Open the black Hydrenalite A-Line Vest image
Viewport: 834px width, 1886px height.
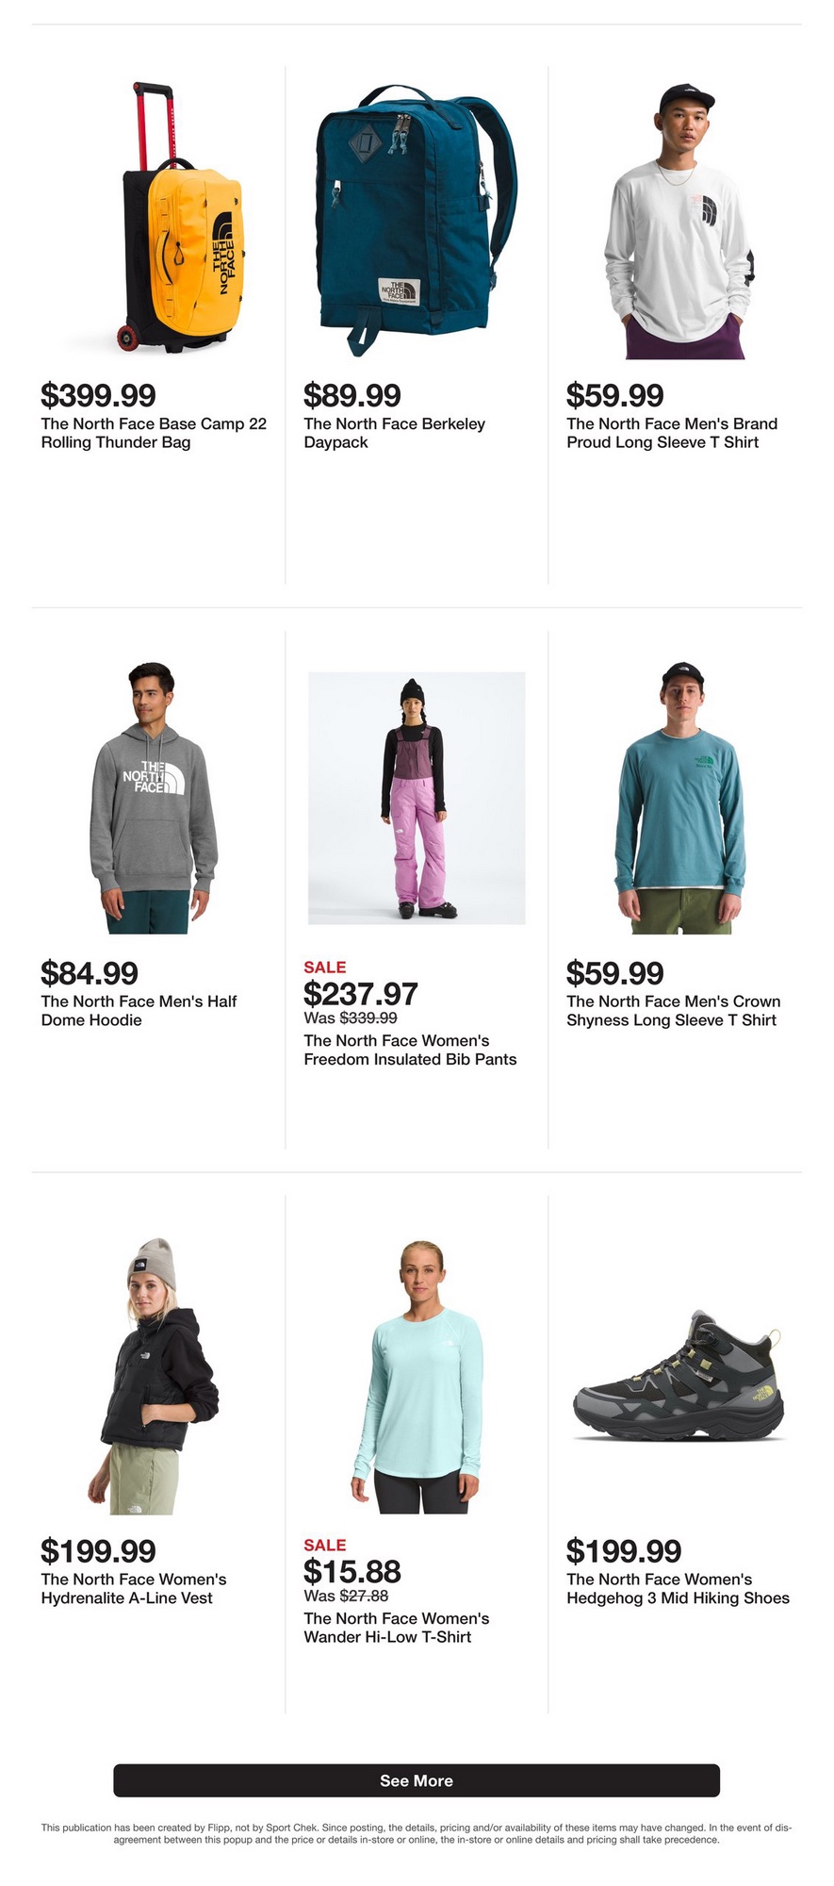pos(155,1376)
